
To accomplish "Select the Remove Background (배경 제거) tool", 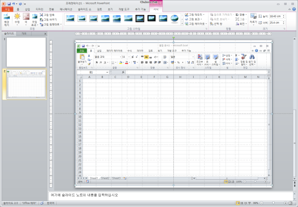I will point(6,20).
